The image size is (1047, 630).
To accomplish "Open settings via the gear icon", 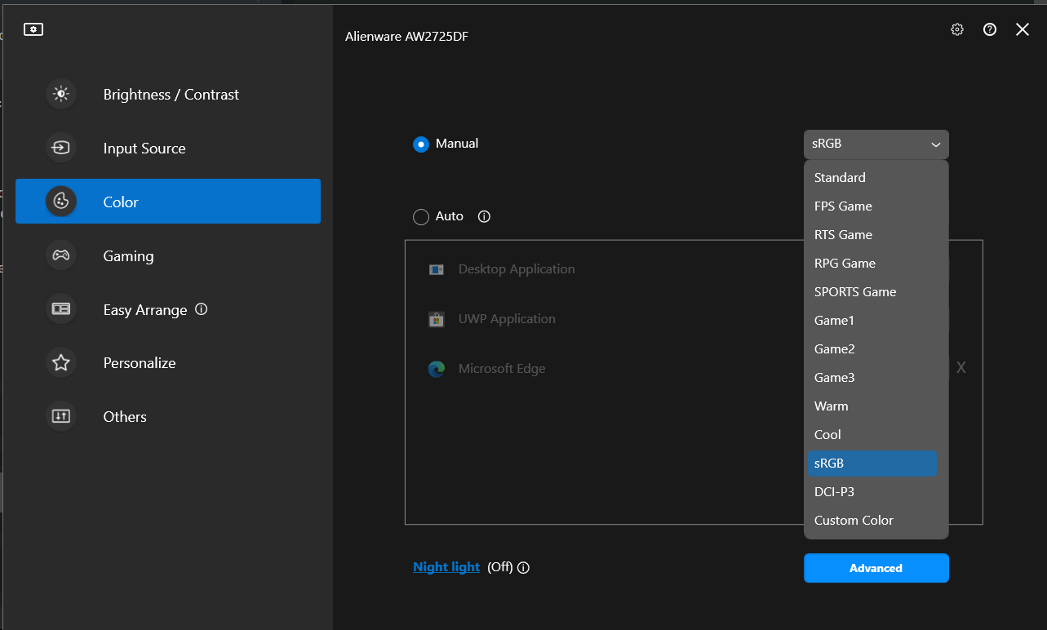I will click(957, 29).
